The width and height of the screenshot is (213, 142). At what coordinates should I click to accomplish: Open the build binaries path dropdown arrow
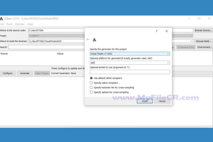tap(191, 41)
